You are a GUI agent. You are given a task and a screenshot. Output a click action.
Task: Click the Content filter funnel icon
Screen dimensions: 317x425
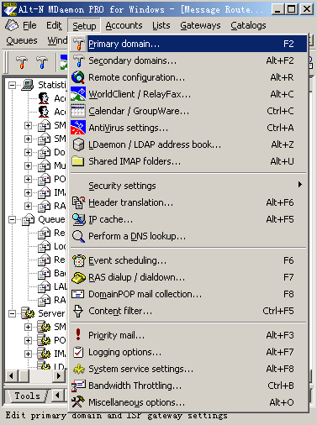[x=78, y=311]
